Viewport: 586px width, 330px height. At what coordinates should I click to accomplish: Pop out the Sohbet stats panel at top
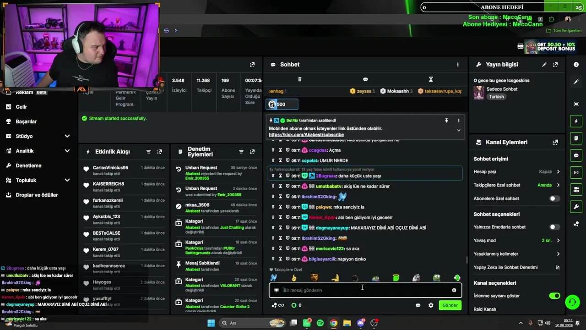252,65
